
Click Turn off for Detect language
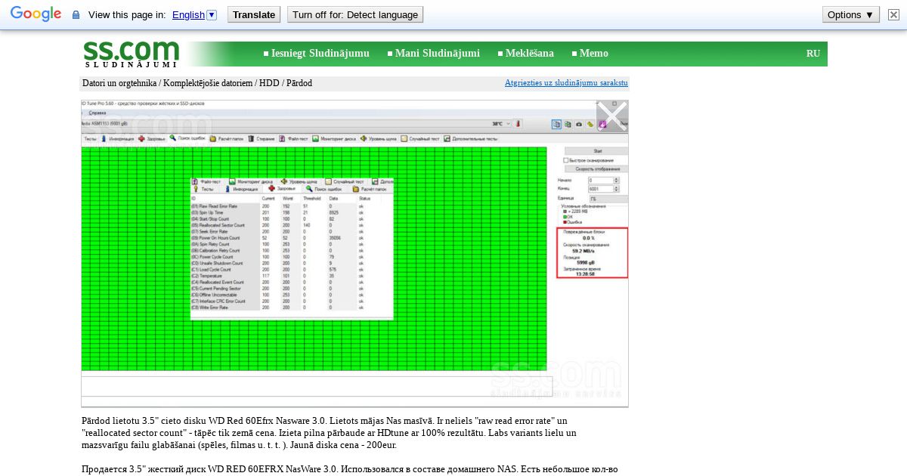[x=355, y=14]
